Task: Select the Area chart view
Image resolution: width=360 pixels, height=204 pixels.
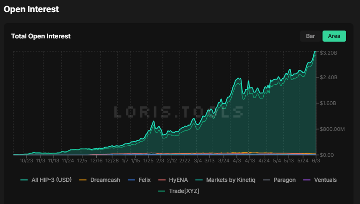Action: [334, 36]
